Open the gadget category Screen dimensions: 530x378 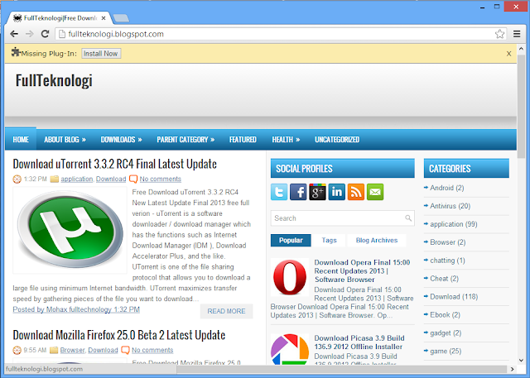(x=446, y=333)
